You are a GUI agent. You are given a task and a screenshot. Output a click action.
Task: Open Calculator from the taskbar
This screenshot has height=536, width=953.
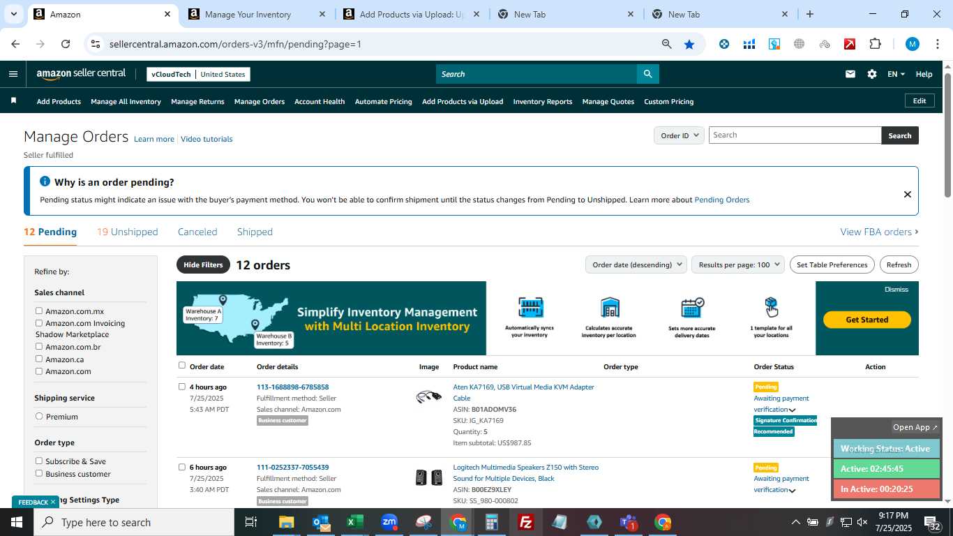[x=492, y=522]
